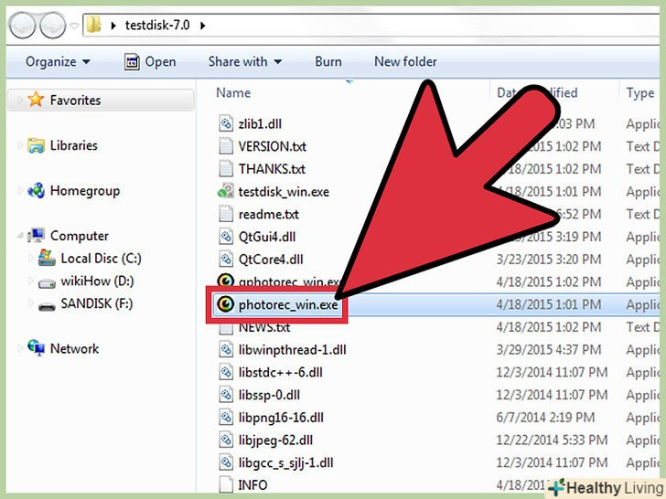This screenshot has width=666, height=499.
Task: Click the Open toolbar button
Action: pos(150,62)
